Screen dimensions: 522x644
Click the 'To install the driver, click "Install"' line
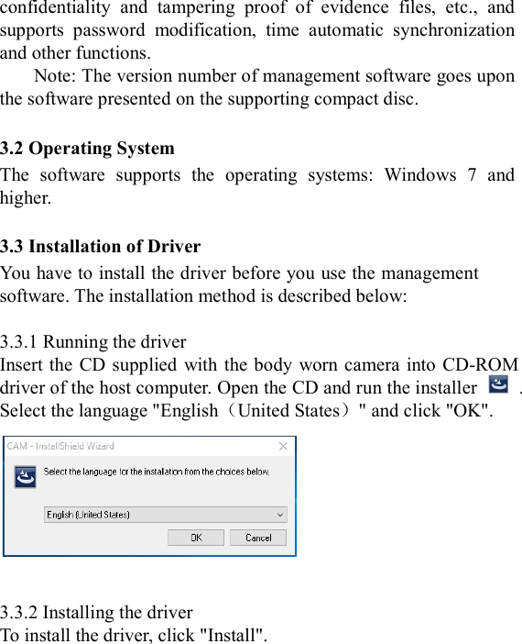(134, 635)
